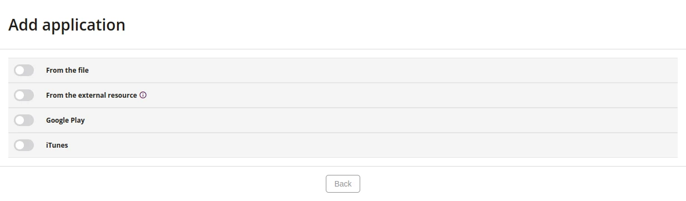Click empty area of external resource row
Screen dimensions: 686x201
411,95
